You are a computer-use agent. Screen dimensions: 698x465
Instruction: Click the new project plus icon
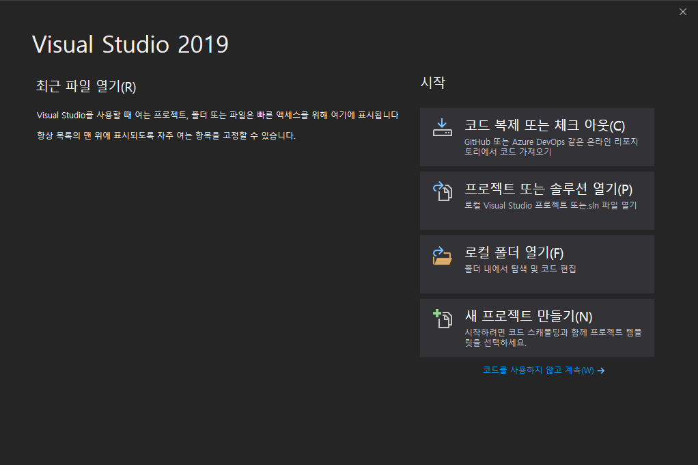443,319
